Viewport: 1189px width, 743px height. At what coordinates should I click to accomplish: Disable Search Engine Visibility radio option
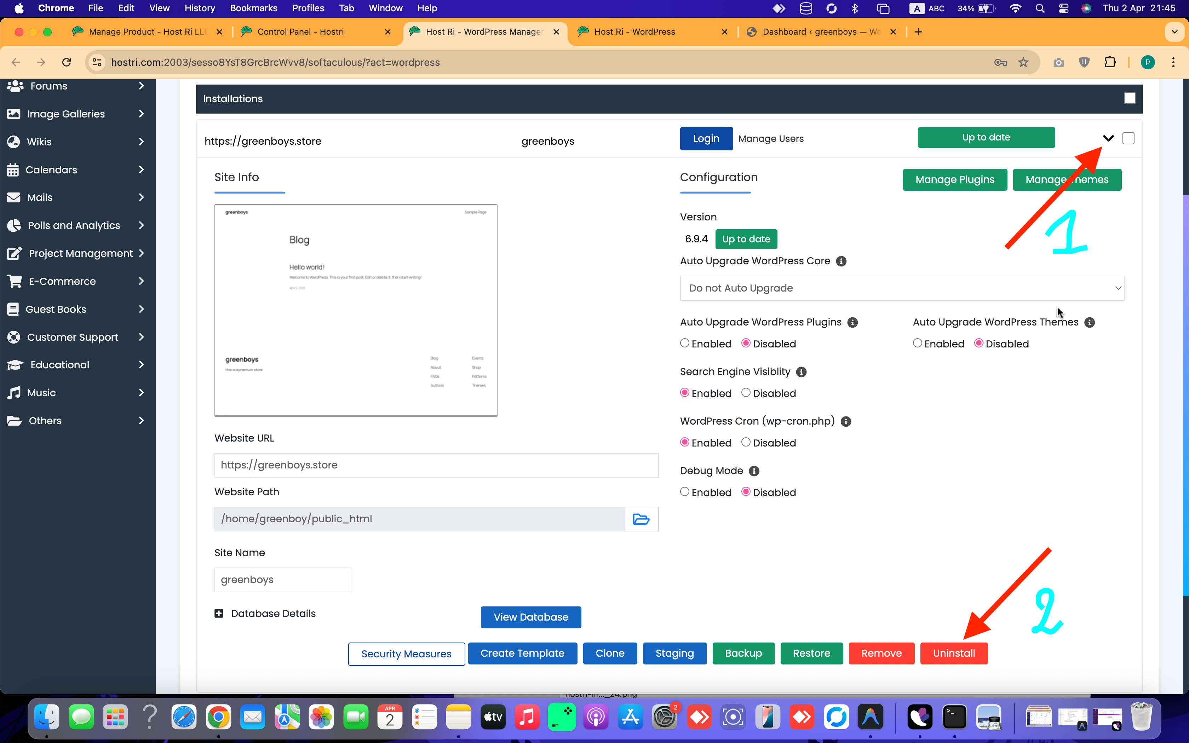click(x=745, y=393)
